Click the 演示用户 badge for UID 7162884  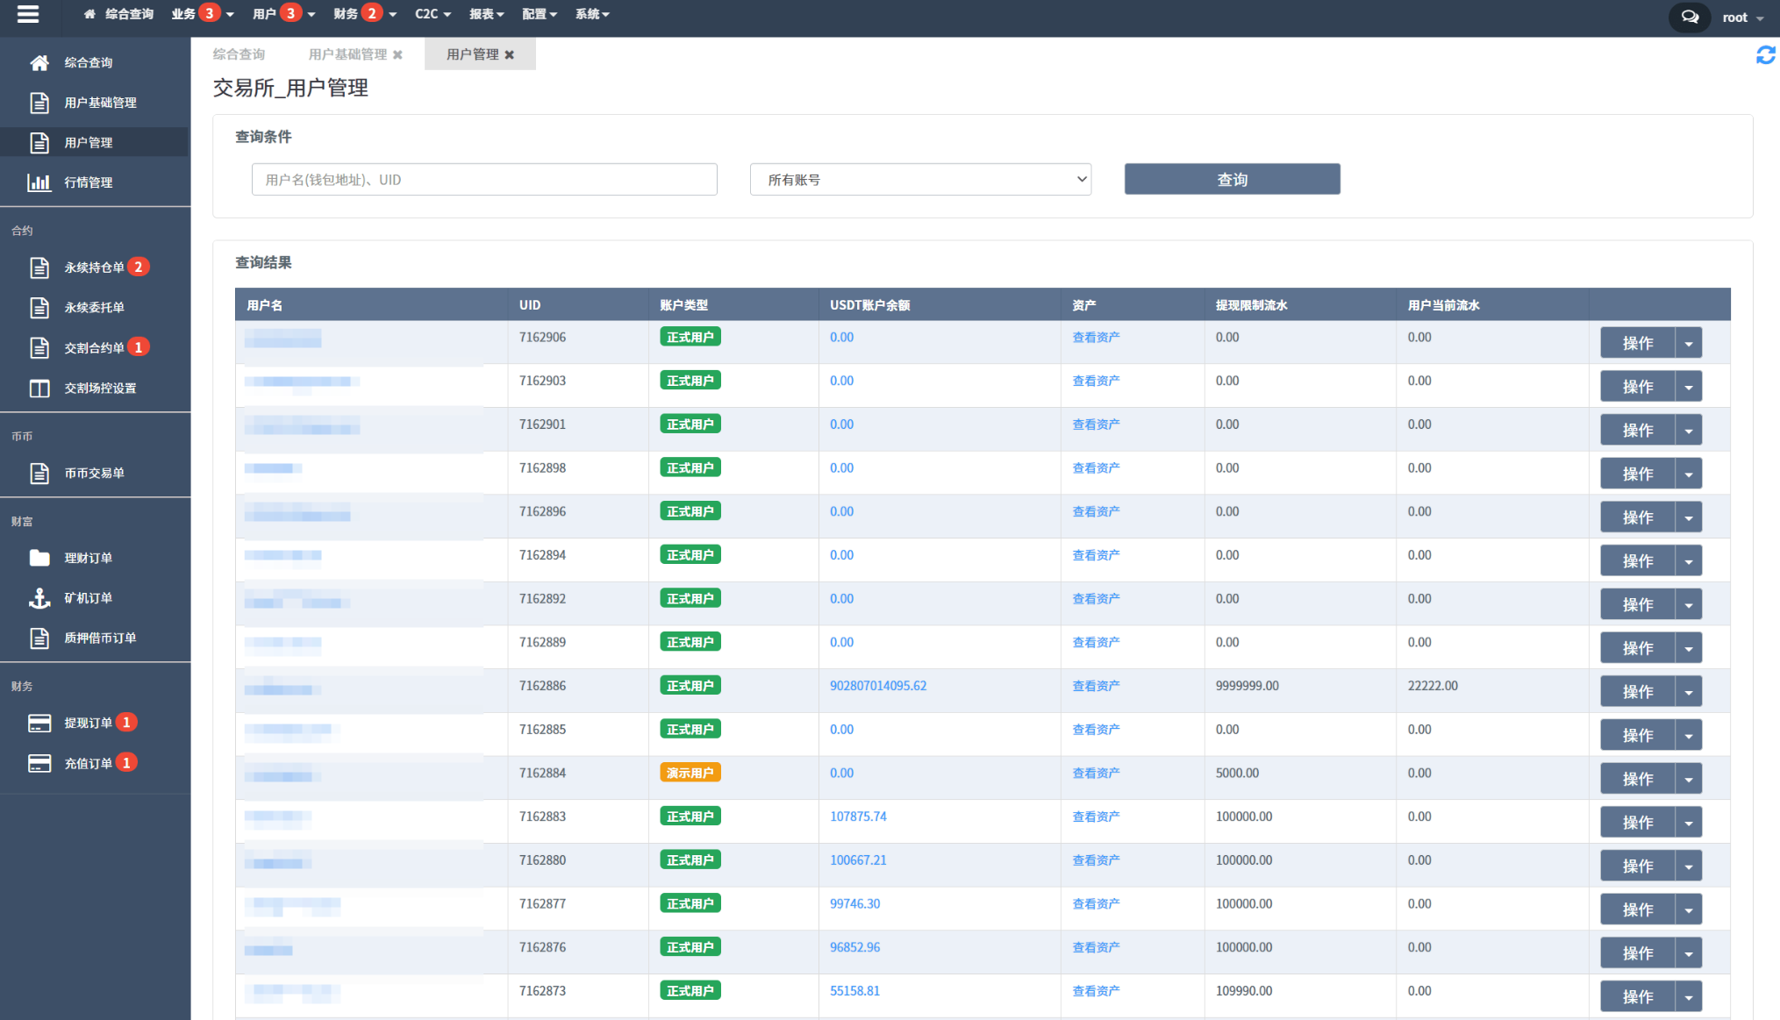pyautogui.click(x=690, y=773)
